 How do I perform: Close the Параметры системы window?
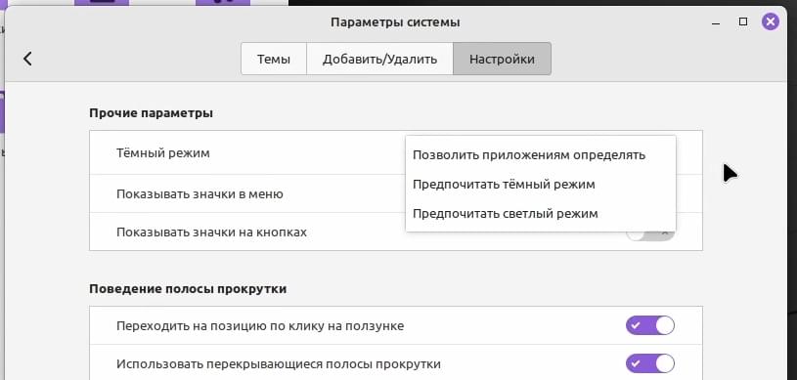(770, 21)
